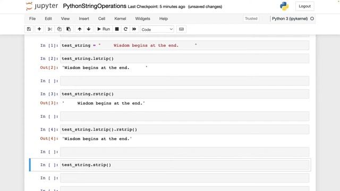Image resolution: width=340 pixels, height=191 pixels.
Task: Select empty cell below test_string.strip() cell
Action: 184,178
